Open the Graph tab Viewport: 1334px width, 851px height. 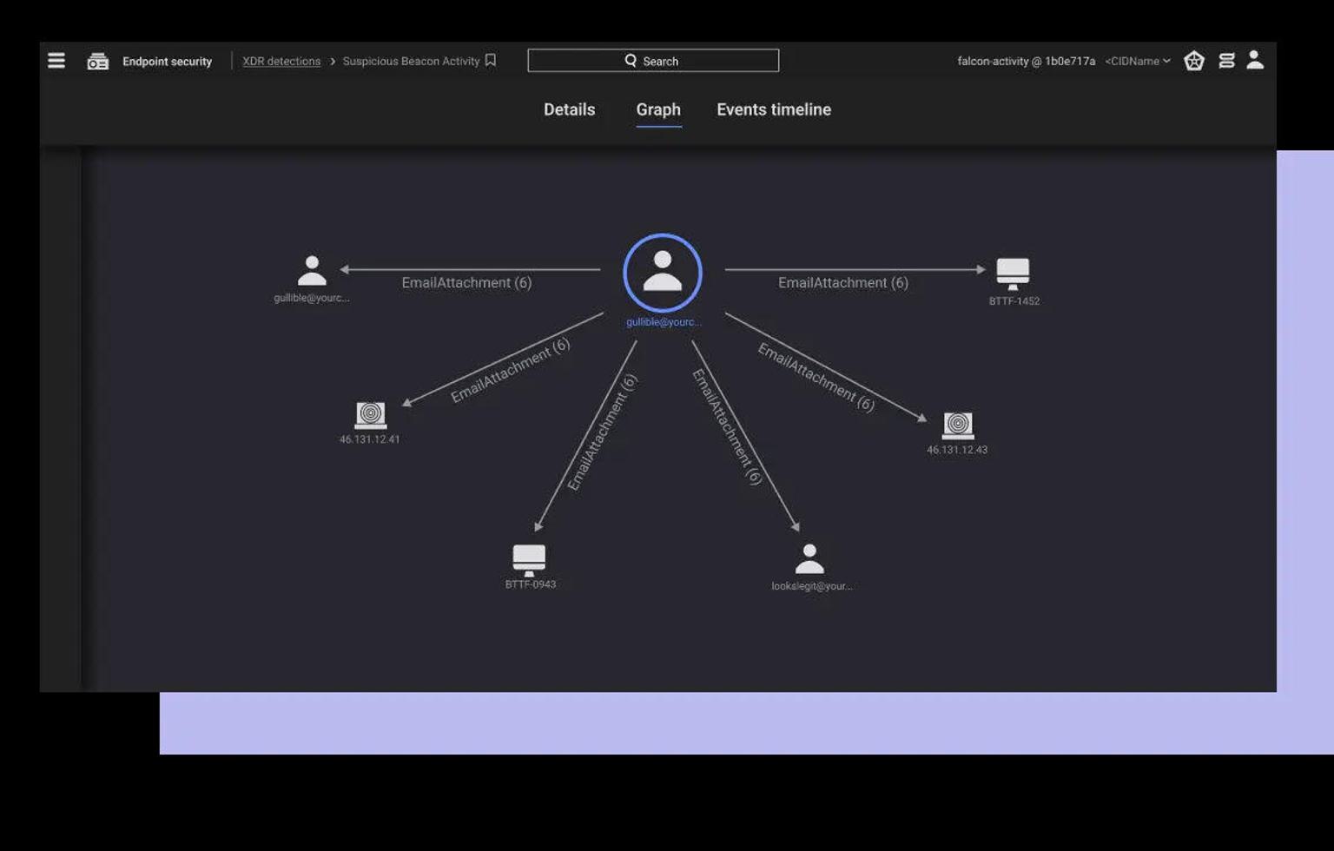pyautogui.click(x=658, y=110)
